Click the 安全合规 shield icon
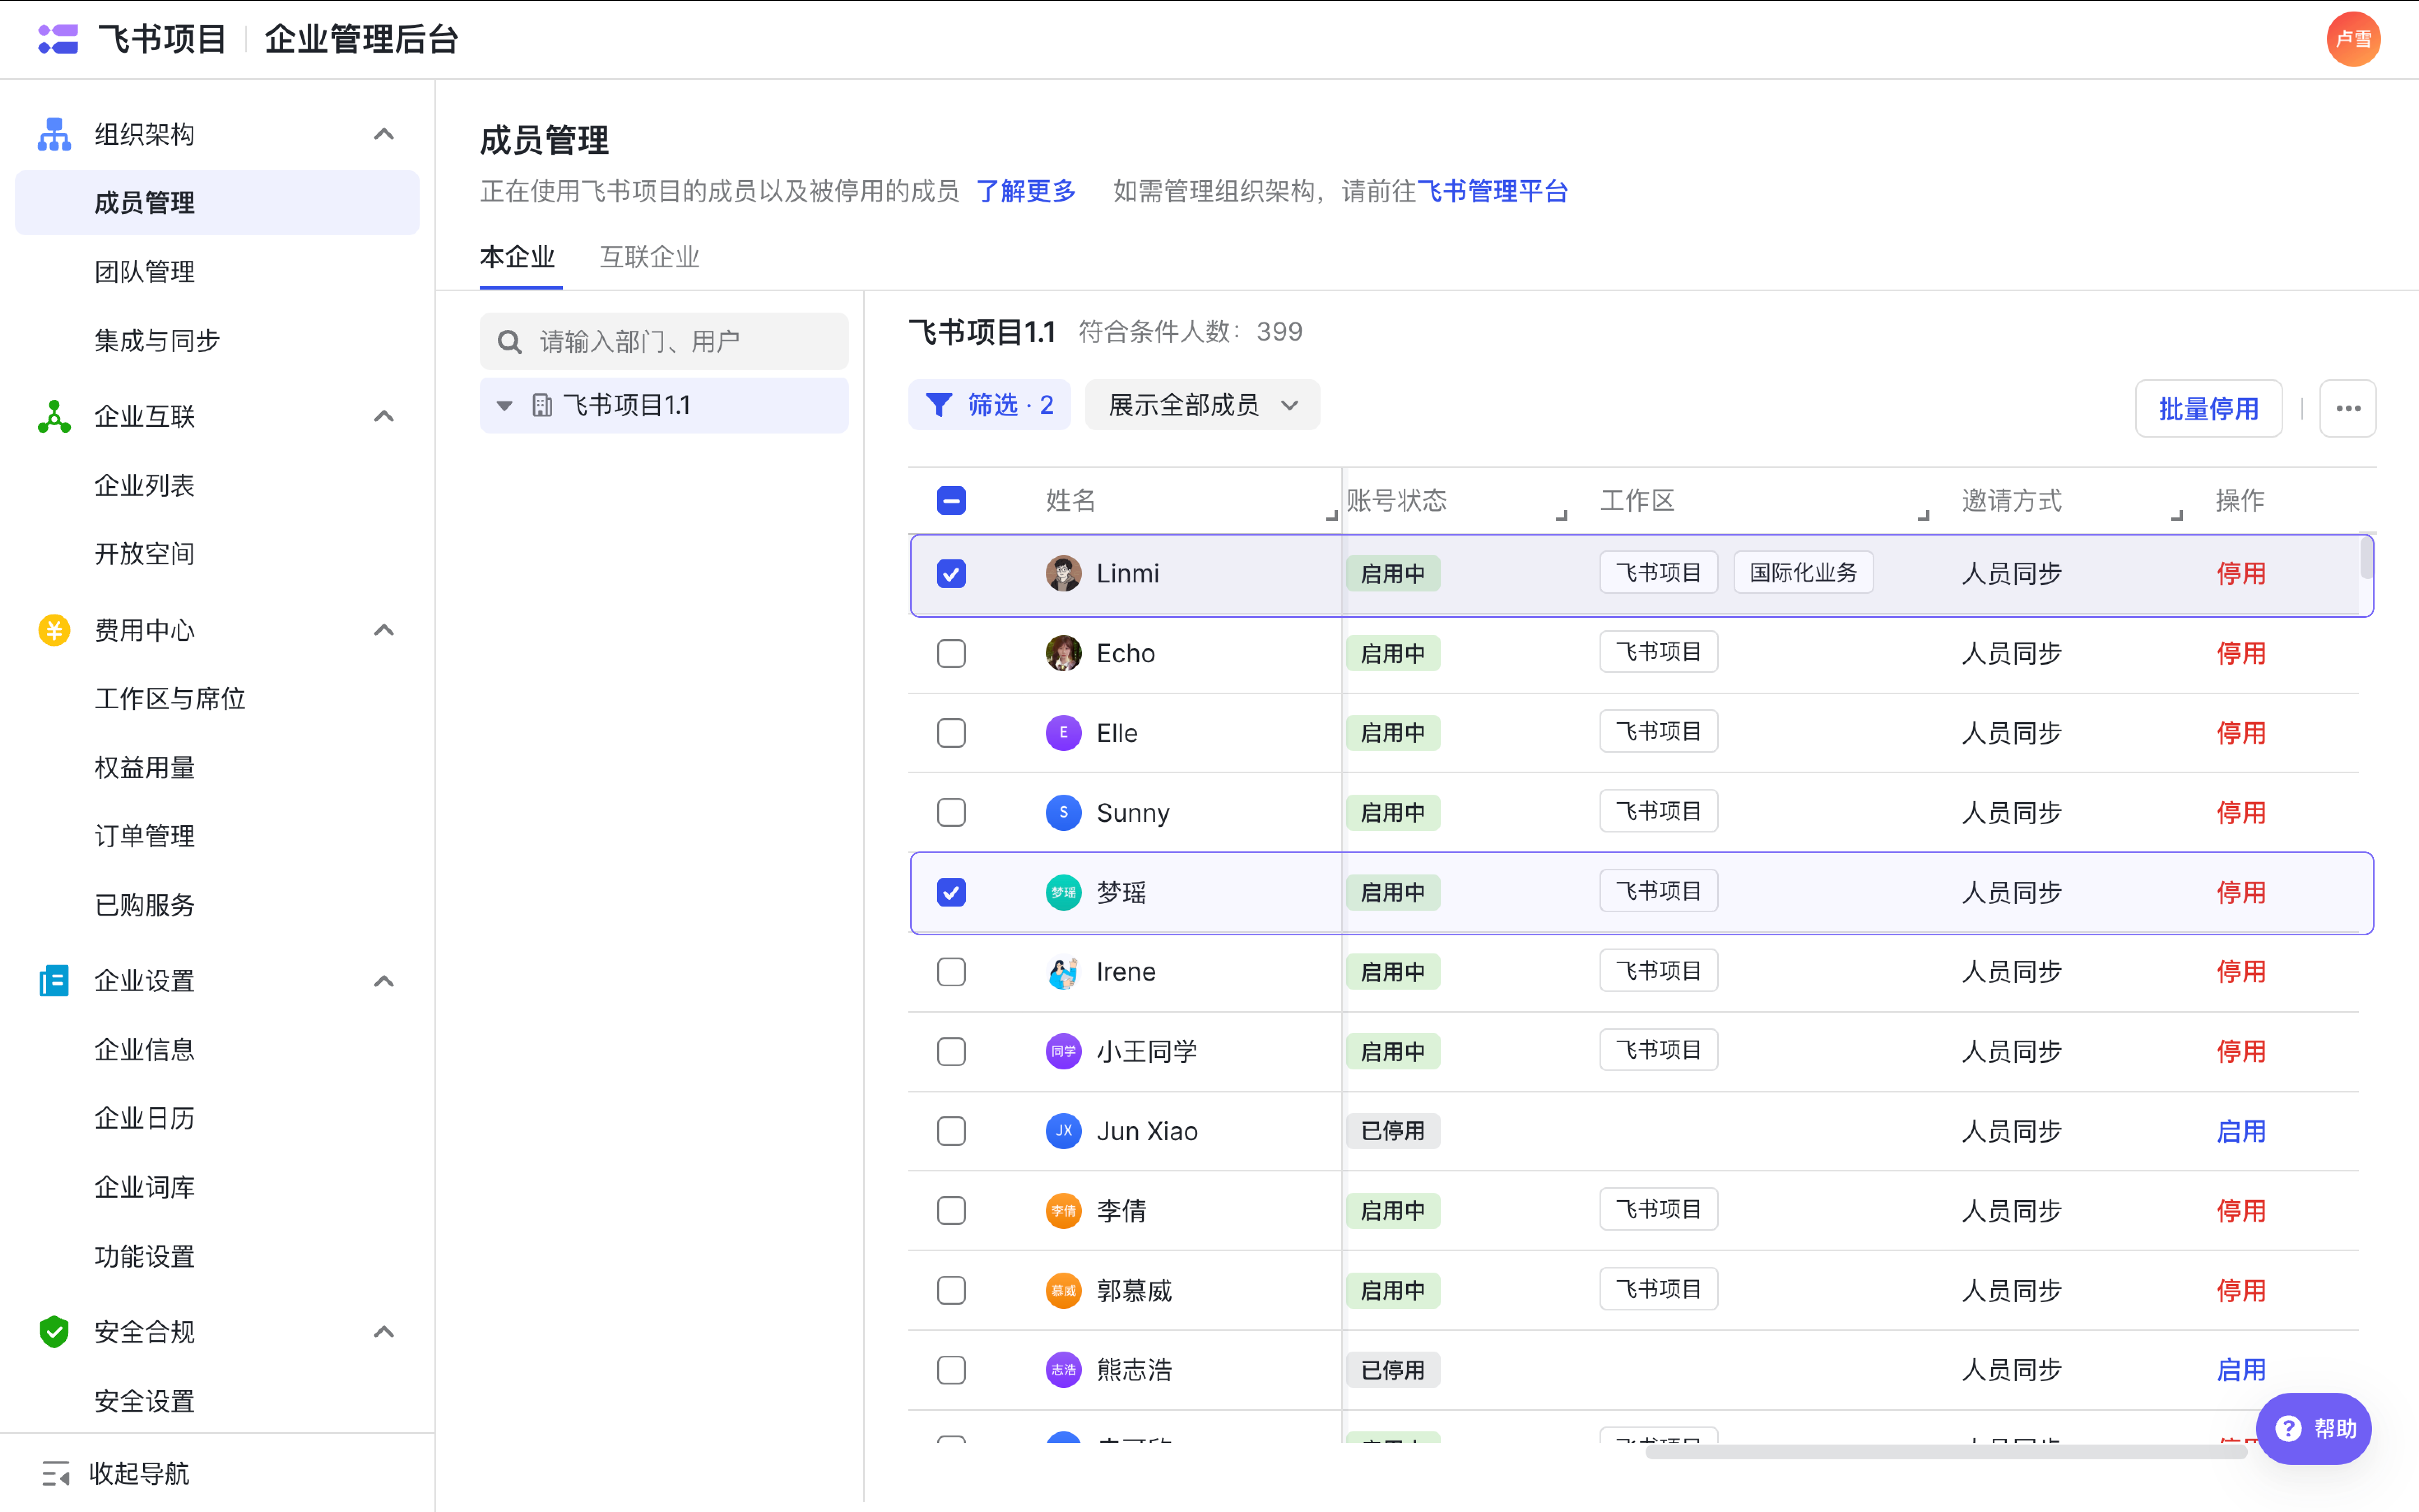Viewport: 2419px width, 1512px height. click(54, 1332)
